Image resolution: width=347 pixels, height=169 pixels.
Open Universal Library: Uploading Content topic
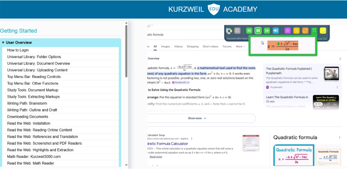point(60,70)
